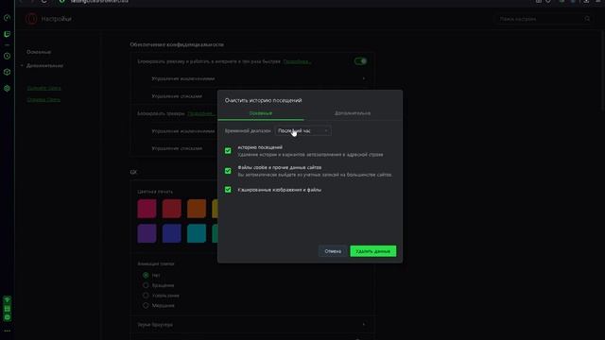Uncheck the История посещений checkbox
This screenshot has width=605, height=340.
pos(228,151)
